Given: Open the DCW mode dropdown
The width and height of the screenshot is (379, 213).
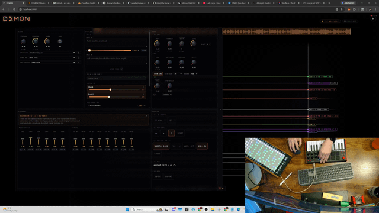Looking at the screenshot, I should coord(178,73).
